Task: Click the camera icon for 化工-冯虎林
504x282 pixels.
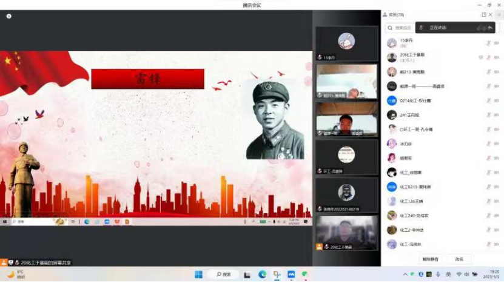Action: click(x=496, y=244)
